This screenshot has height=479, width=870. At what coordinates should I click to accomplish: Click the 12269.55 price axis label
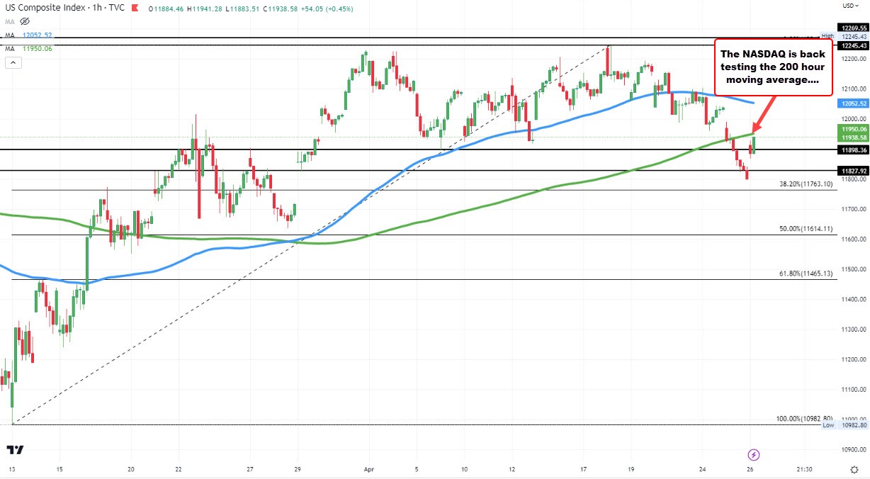[852, 27]
